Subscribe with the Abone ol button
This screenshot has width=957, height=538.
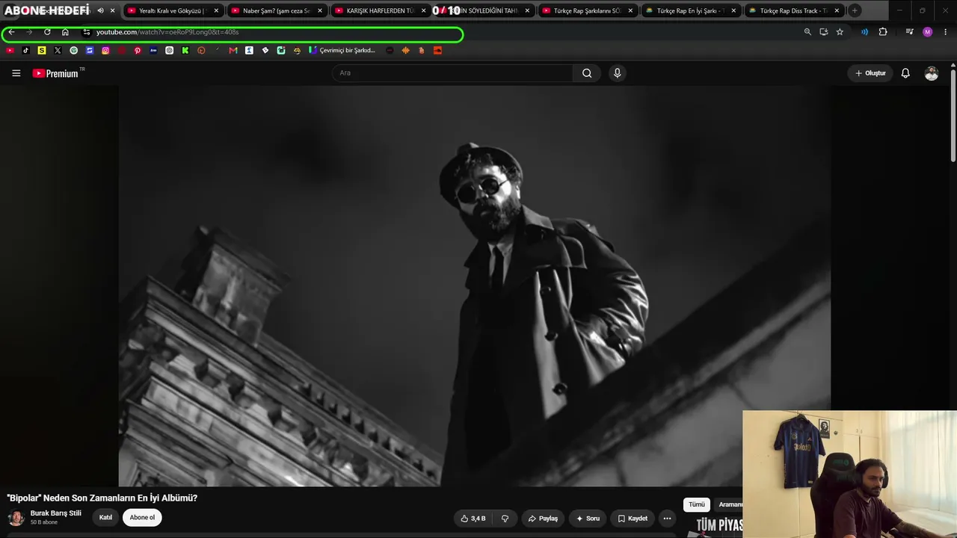(x=142, y=518)
